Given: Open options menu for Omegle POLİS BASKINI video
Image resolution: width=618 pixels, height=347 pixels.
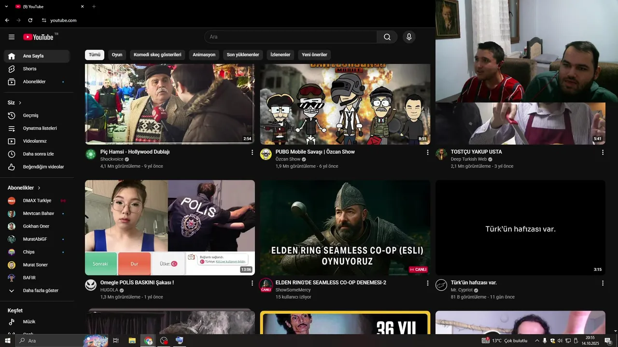Looking at the screenshot, I should 252,283.
